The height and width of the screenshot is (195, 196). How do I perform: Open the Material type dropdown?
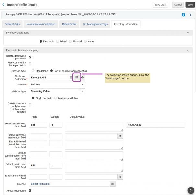tap(82, 91)
